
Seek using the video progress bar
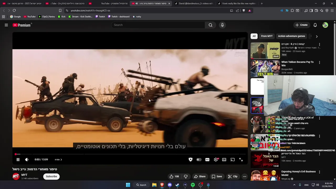click(130, 154)
